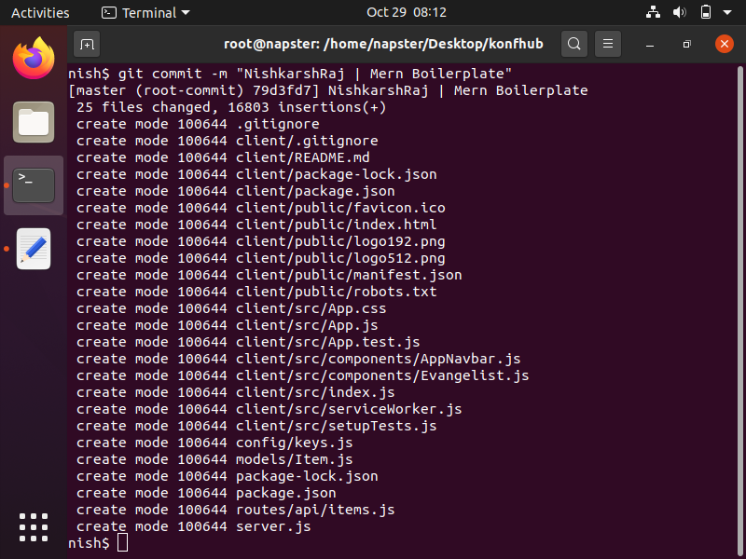Click the 'server.js' line

(x=194, y=526)
